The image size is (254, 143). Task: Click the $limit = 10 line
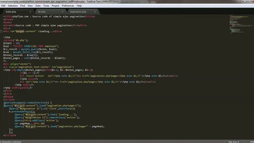[x=12, y=43]
